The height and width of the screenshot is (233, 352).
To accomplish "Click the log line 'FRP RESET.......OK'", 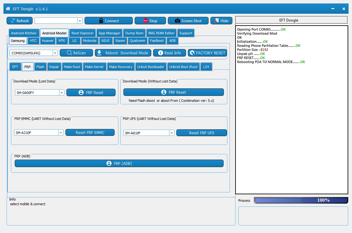I will pos(251,58).
